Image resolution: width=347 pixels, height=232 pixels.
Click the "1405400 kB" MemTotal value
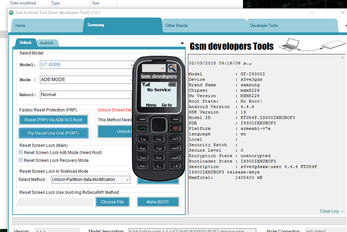[x=249, y=177]
